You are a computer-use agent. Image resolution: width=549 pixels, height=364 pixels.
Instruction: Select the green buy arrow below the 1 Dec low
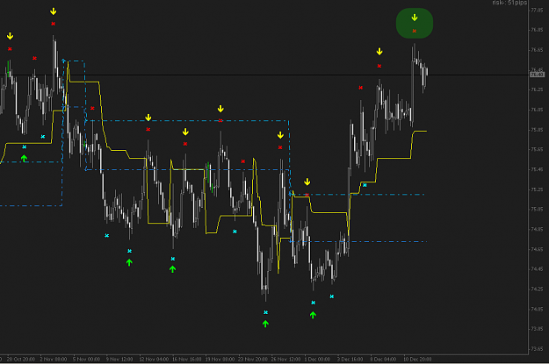pos(313,315)
